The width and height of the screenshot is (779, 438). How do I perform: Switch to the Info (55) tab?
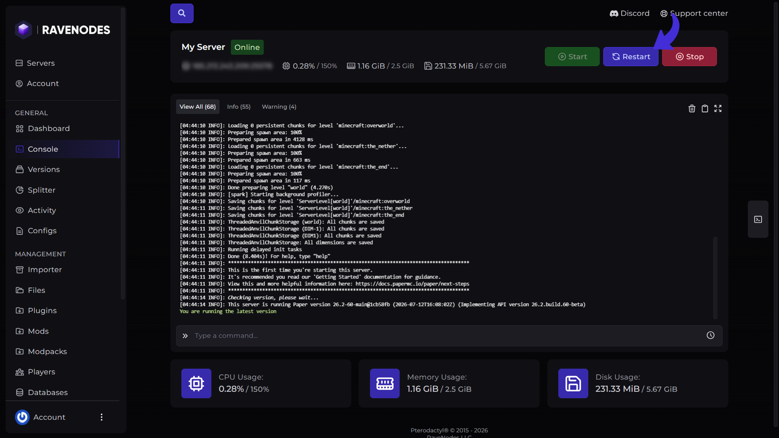click(x=239, y=107)
